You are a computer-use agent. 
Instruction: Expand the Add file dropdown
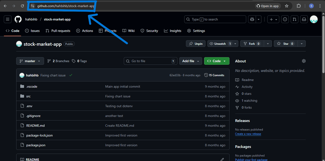(x=190, y=61)
